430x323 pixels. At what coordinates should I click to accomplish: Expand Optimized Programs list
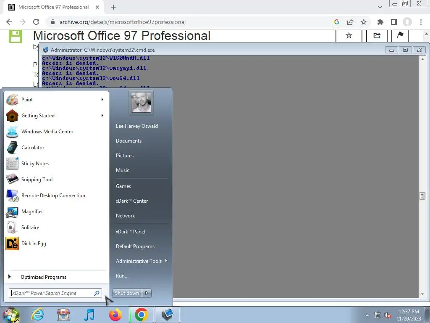tap(56, 277)
